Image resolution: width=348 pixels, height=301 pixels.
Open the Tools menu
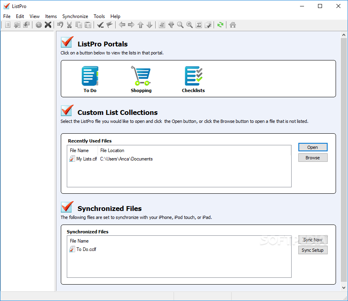pyautogui.click(x=99, y=16)
